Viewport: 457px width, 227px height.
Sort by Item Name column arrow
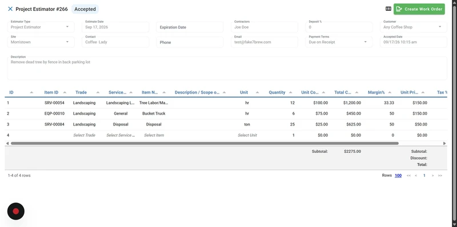[164, 92]
